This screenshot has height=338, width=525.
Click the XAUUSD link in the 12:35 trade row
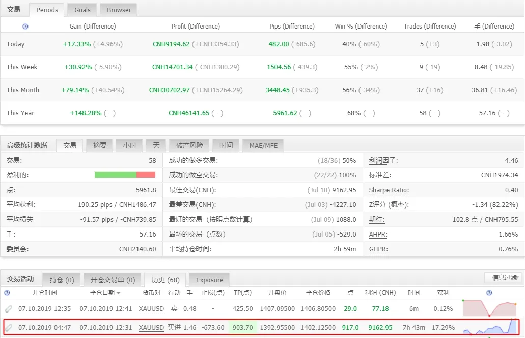[151, 309]
